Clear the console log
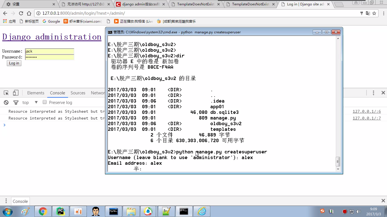 click(x=6, y=102)
